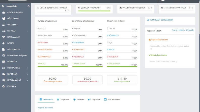The image size is (200, 112).
Task: Click the Kontrol Paneli dashboard icon
Action: [4, 13]
